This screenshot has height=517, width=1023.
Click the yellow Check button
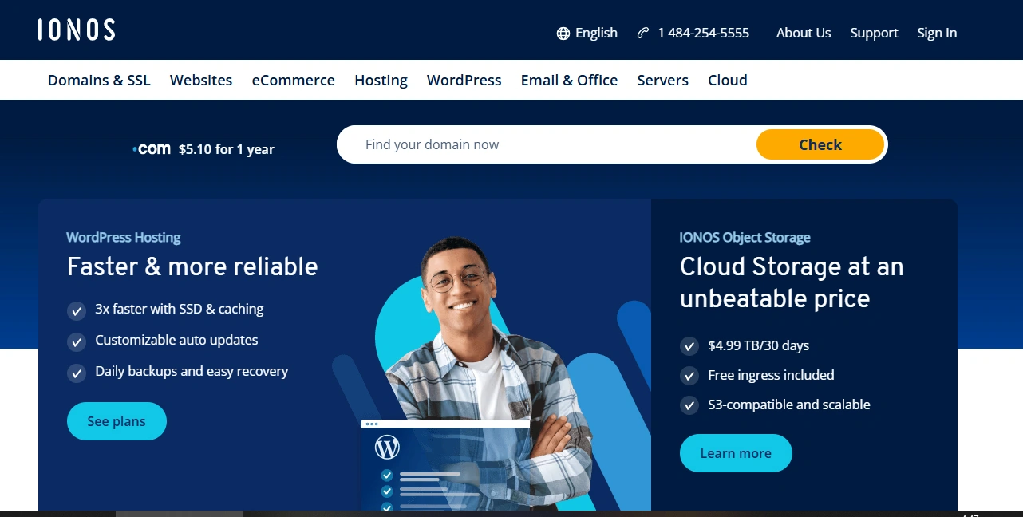point(820,144)
